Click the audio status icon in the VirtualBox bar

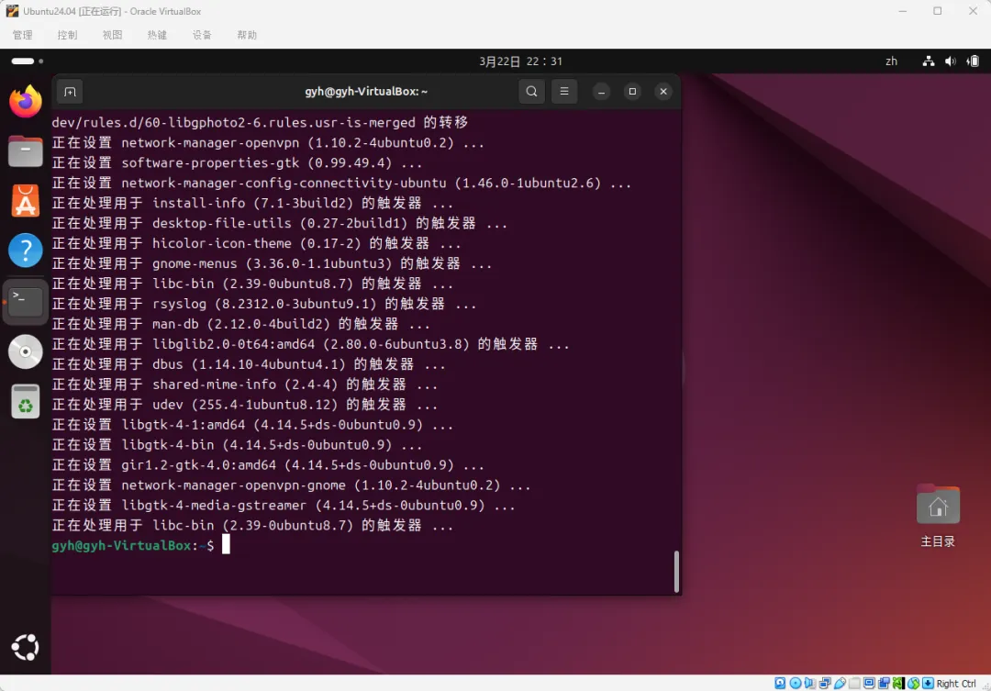click(x=809, y=684)
